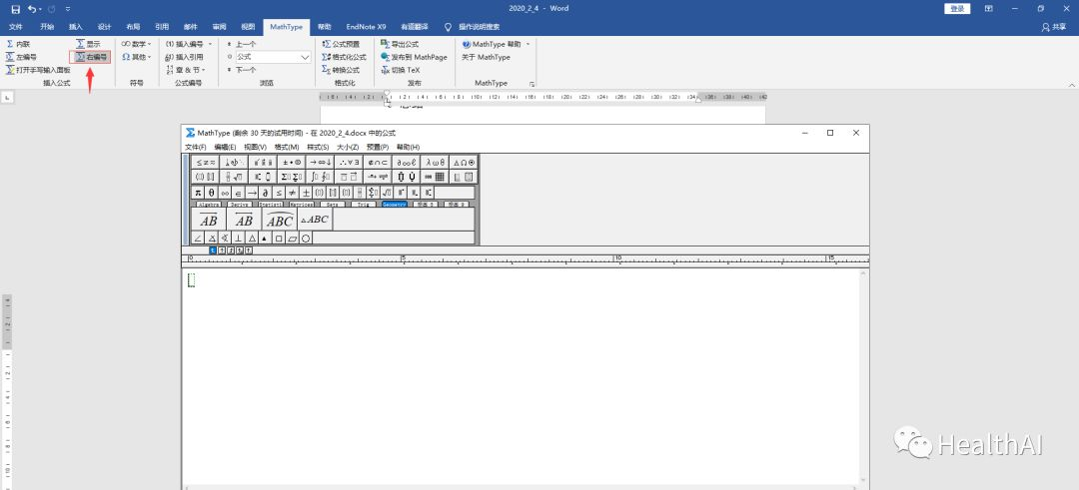Switch to the Algebra tab in MathType

tap(209, 205)
